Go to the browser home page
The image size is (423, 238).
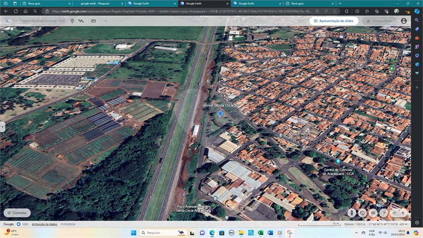click(x=25, y=11)
